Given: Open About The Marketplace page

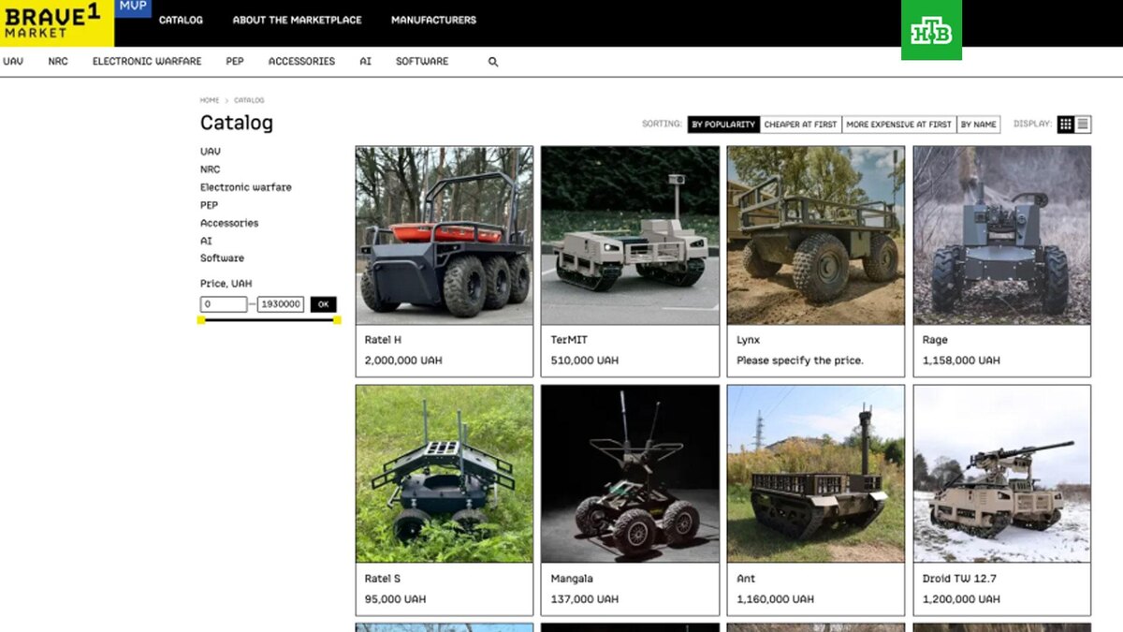Looking at the screenshot, I should pos(297,19).
